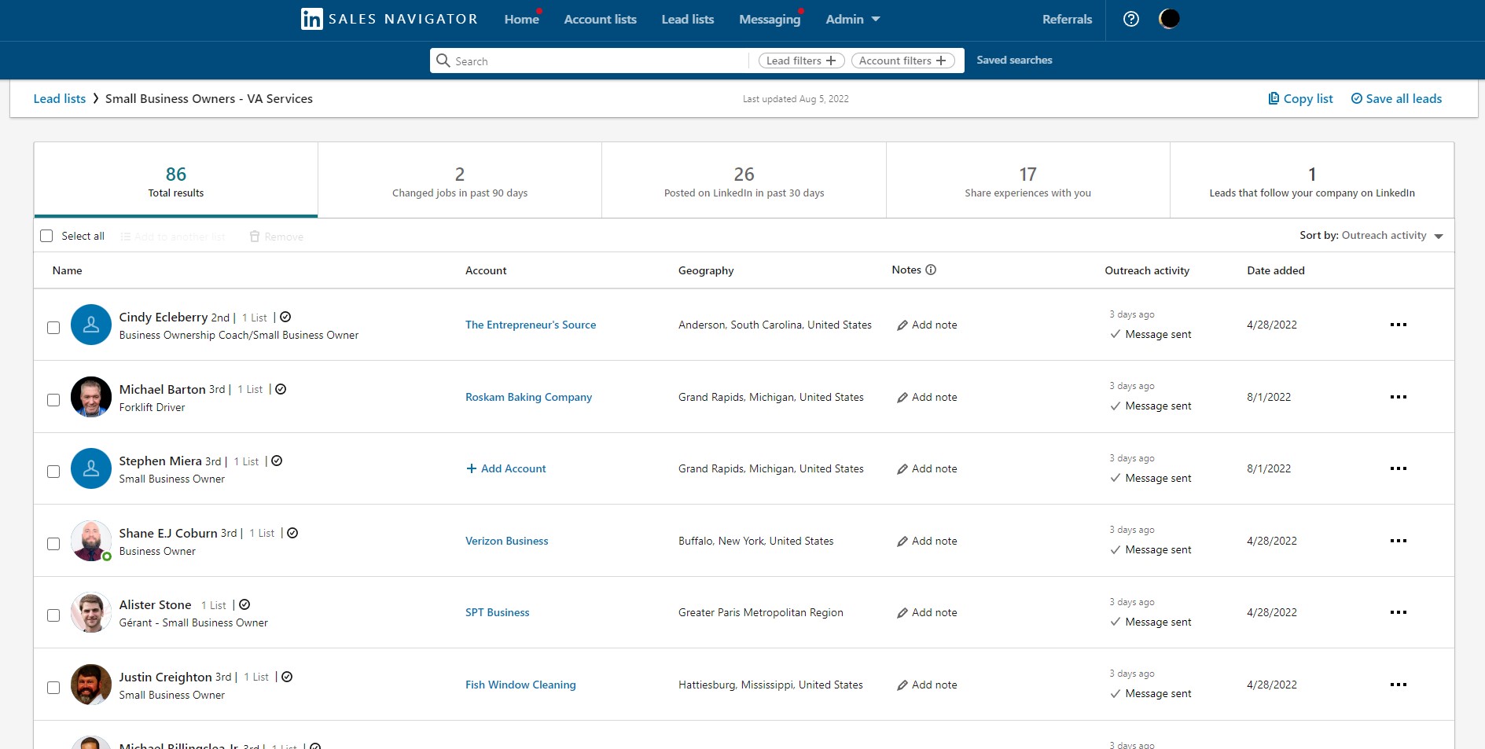
Task: Click Add Account for Stephen Miera
Action: 506,468
